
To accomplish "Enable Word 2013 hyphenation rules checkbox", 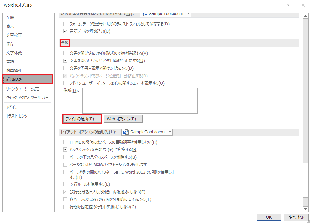I will 65,172.
